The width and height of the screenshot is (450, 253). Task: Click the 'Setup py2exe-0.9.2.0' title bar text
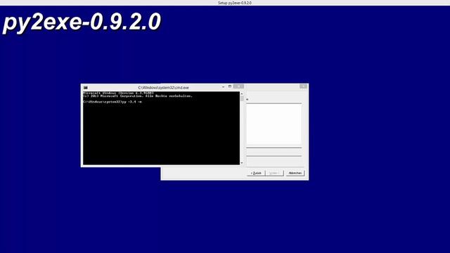[235, 3]
